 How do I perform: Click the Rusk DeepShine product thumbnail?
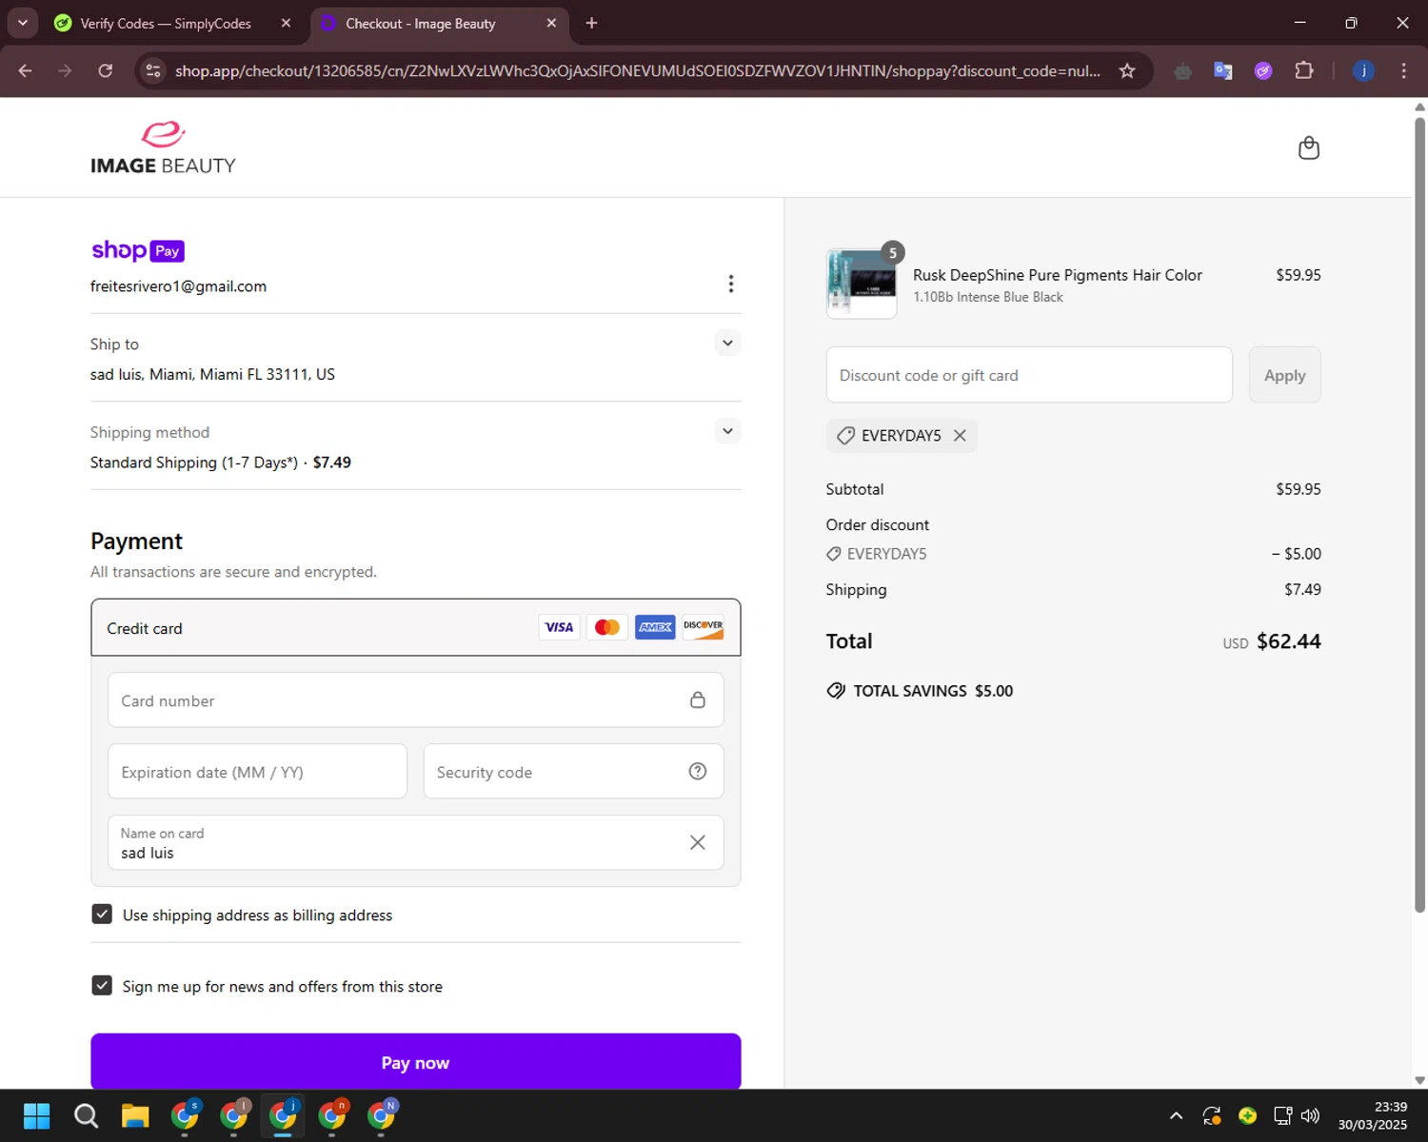point(862,284)
